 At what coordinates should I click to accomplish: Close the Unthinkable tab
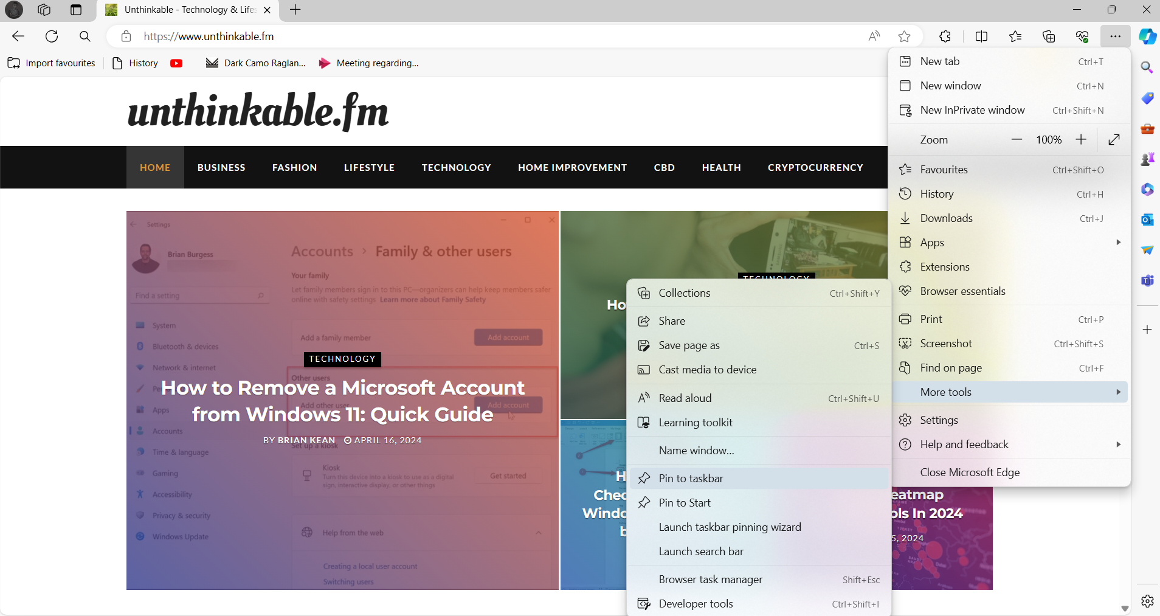(267, 10)
